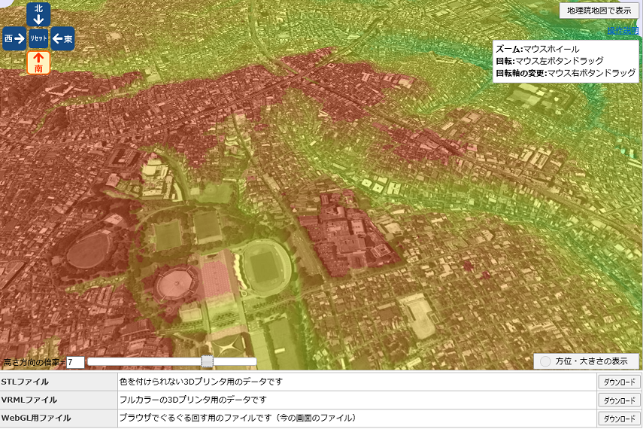Click the height multiplier input showing 7

75,362
